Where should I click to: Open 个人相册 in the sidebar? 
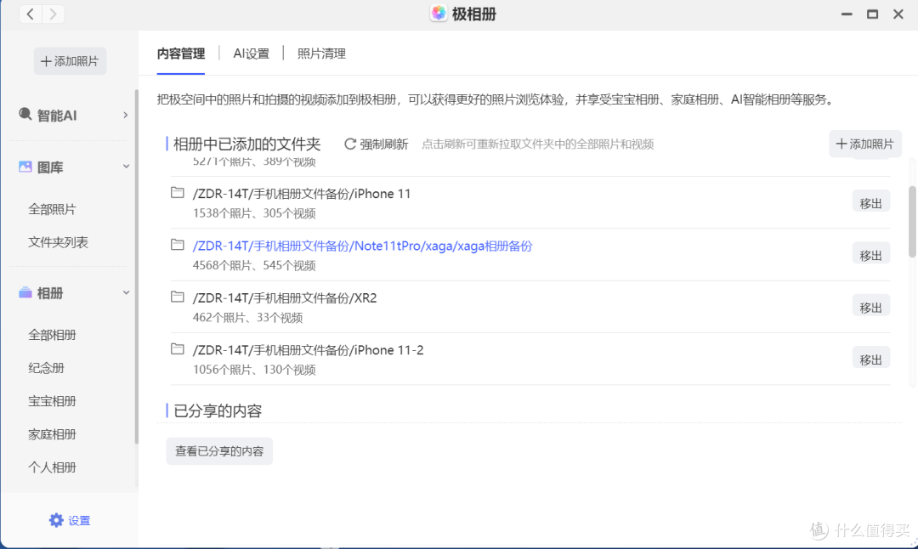[52, 467]
